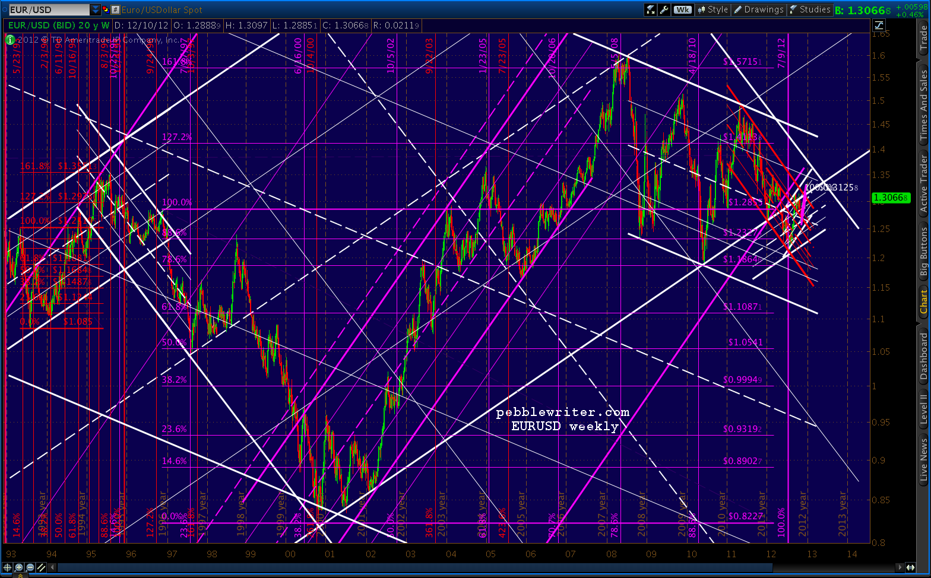Select the trendline drawing tool icon
Screen dimensions: 931x578
[x=40, y=567]
